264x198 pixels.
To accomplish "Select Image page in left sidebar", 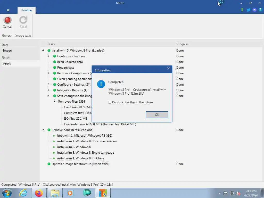I will [7, 51].
